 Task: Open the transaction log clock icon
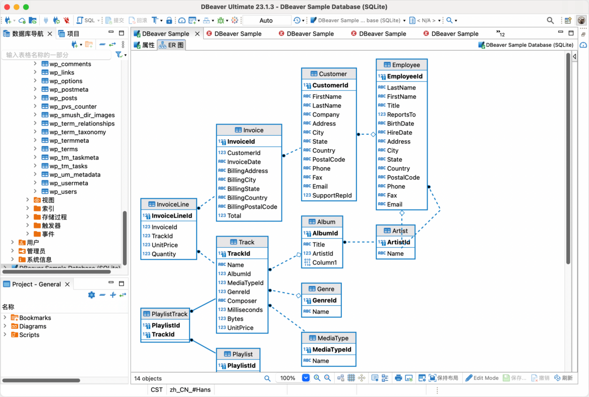click(x=297, y=20)
